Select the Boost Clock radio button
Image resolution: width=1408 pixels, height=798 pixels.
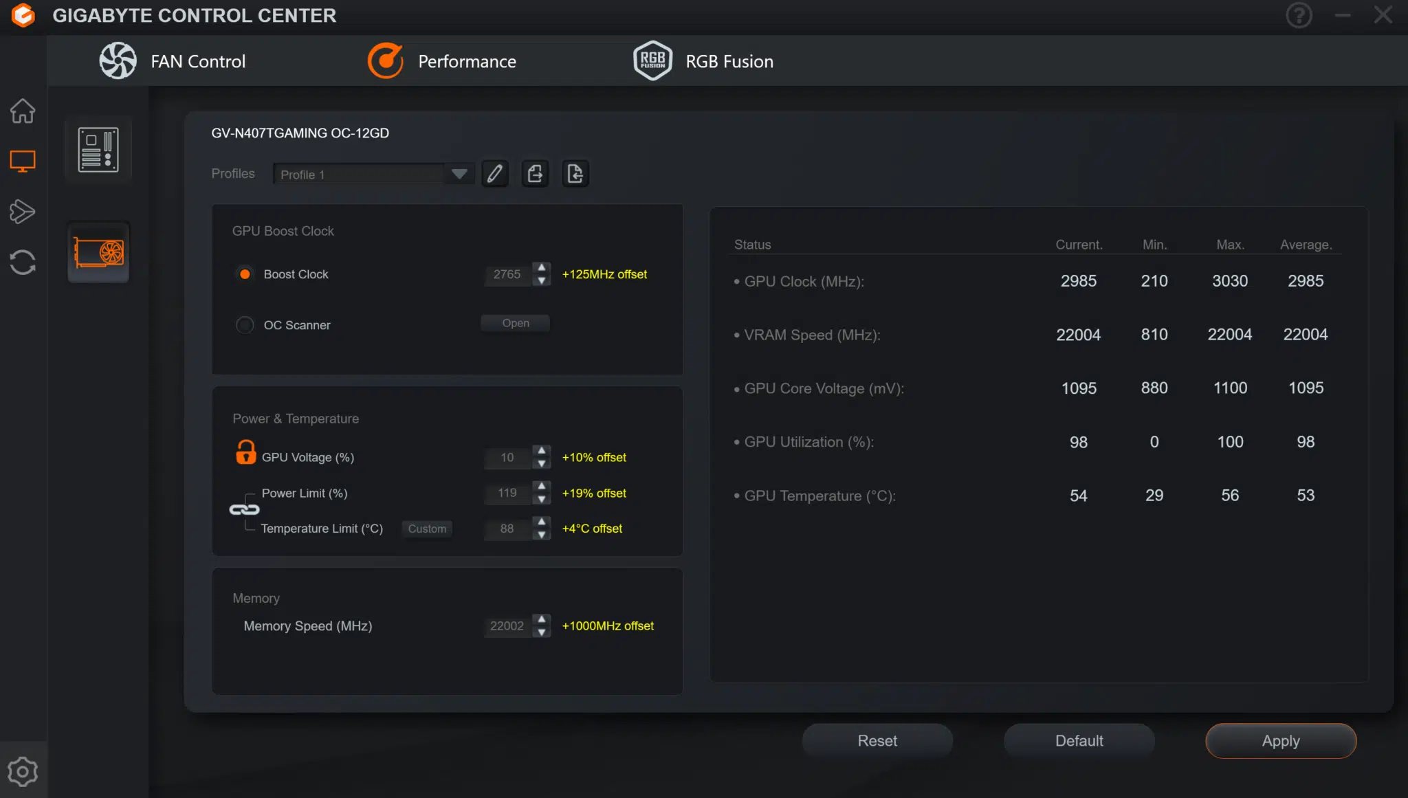(x=245, y=274)
